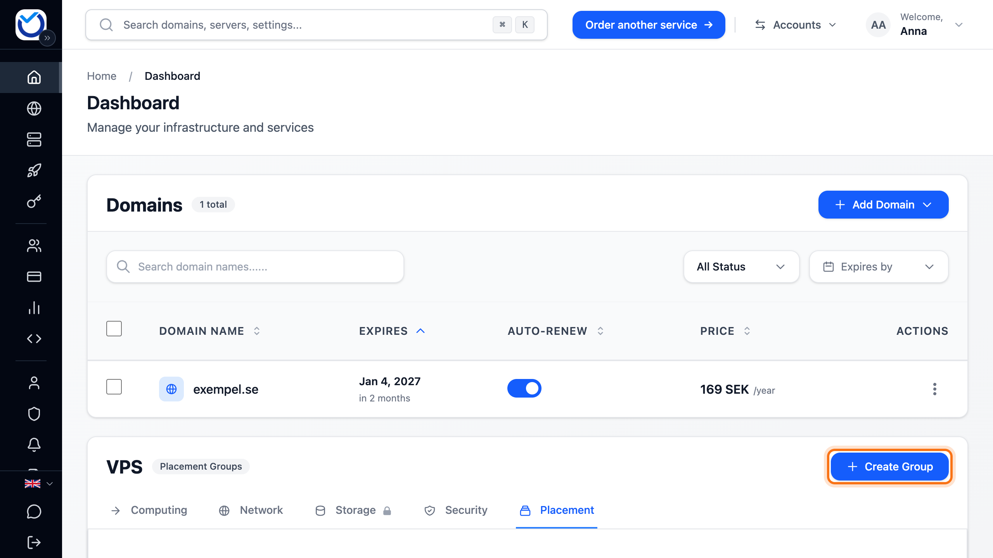
Task: Sort by Domain Name column
Action: pos(209,331)
